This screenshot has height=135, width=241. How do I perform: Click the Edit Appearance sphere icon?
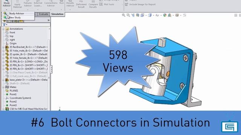click(165, 15)
